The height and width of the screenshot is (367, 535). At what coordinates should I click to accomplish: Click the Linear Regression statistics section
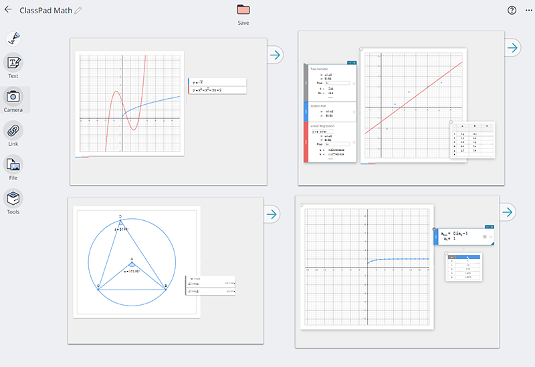coord(331,125)
